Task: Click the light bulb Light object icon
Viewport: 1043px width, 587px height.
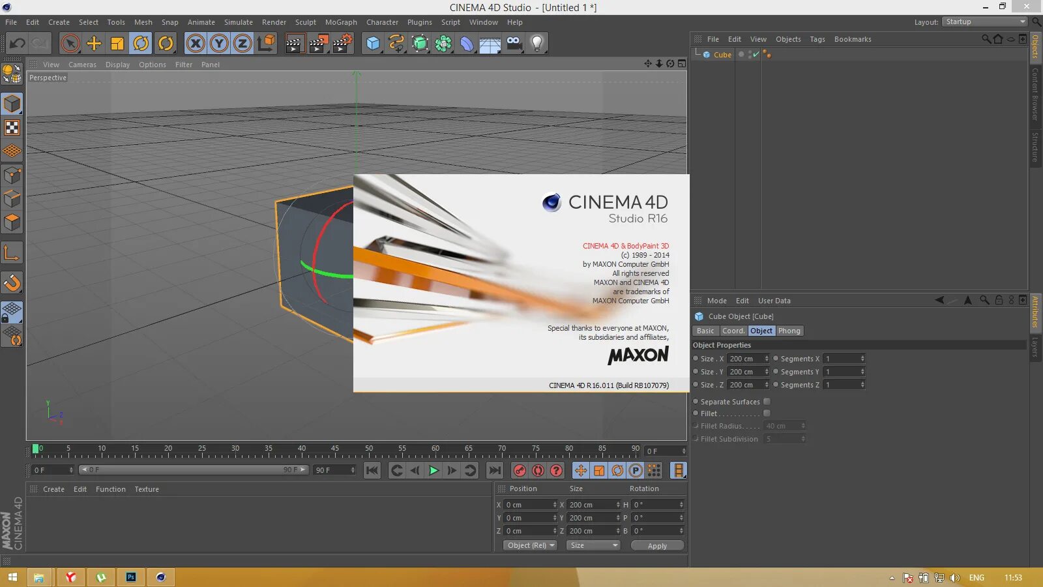Action: [x=536, y=44]
